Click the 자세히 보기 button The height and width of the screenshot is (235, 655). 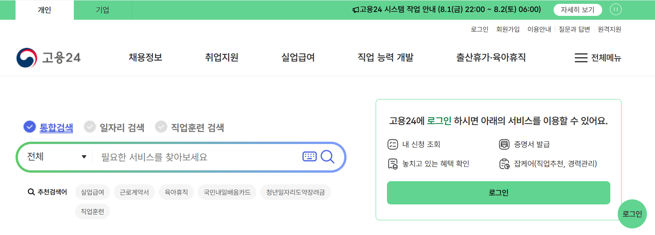click(578, 9)
